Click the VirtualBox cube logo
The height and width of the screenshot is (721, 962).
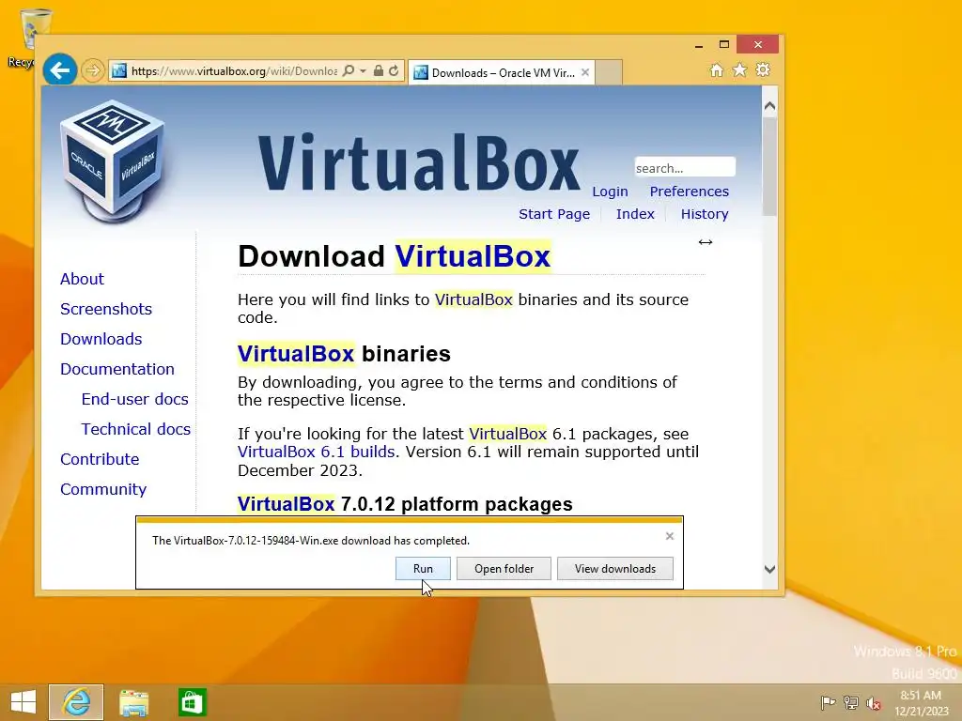(x=113, y=161)
